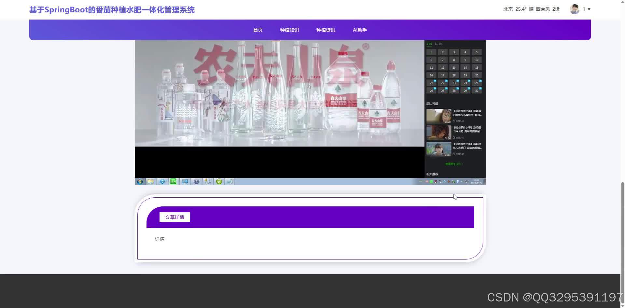
Task: Open the 种植资讯 navigation item
Action: [x=326, y=30]
